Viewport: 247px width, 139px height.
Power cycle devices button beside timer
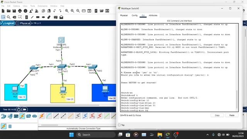click(19, 109)
